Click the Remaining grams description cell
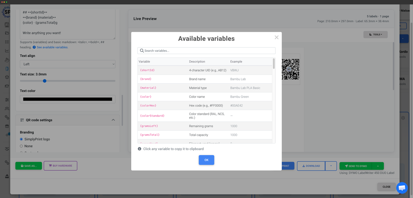 coord(201,126)
